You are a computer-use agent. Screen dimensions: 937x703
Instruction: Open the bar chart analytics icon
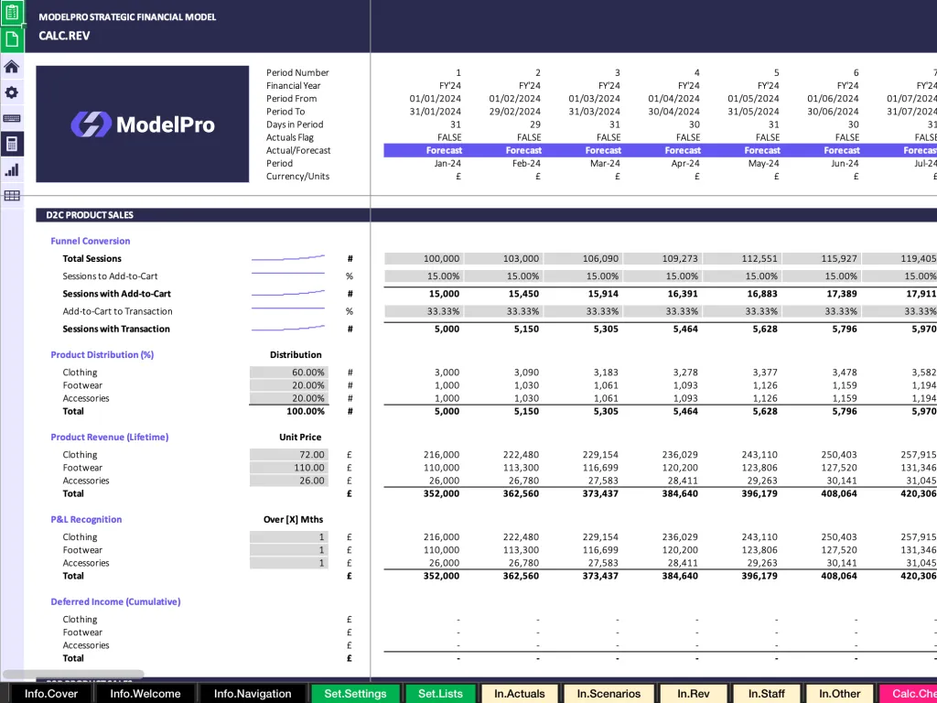(12, 169)
